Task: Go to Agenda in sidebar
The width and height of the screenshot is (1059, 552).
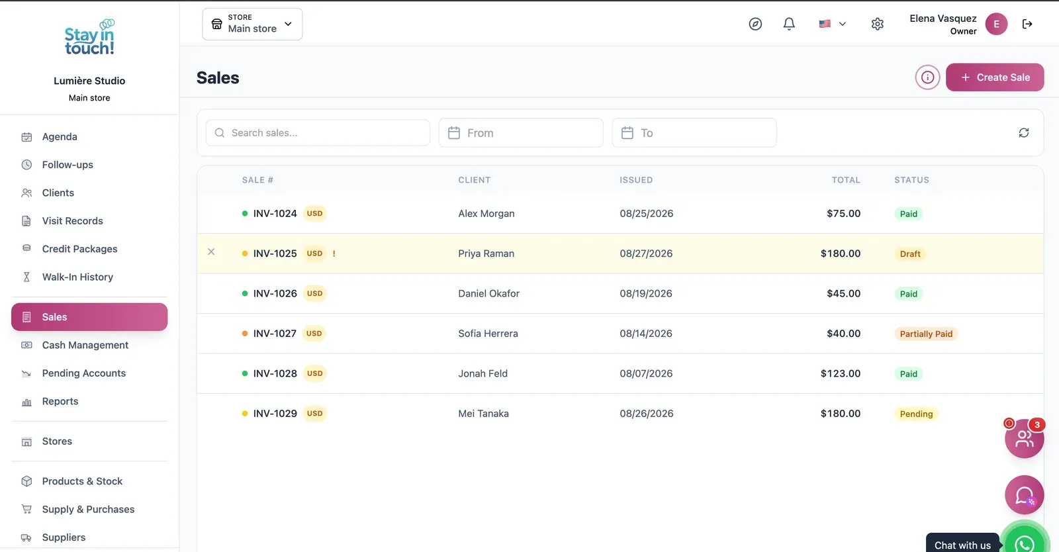Action: tap(89, 136)
